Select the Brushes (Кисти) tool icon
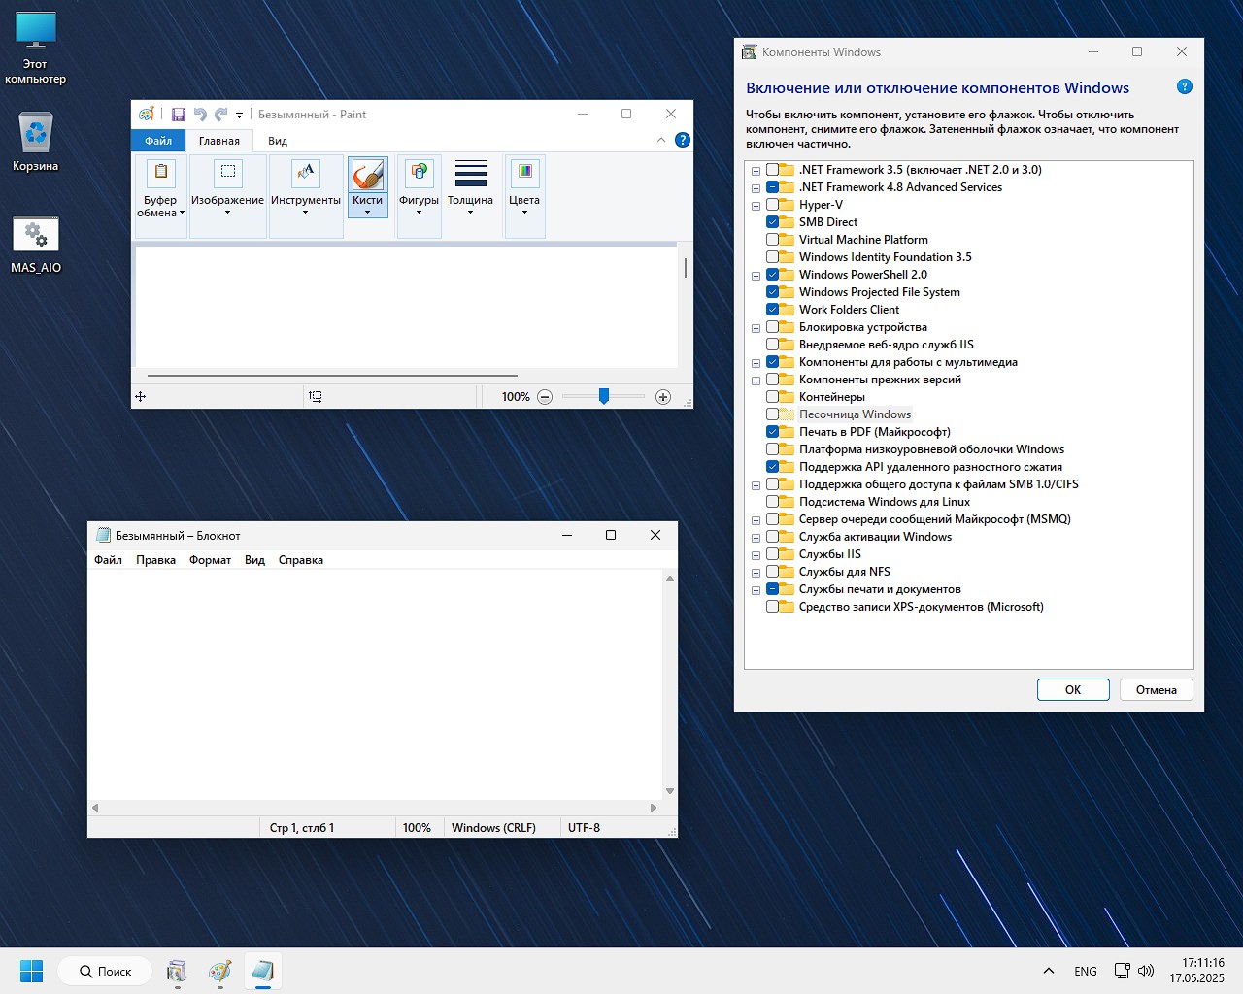1243x994 pixels. pos(368,175)
